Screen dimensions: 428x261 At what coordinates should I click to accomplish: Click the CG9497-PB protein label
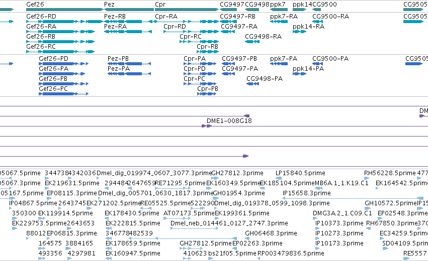pyautogui.click(x=239, y=59)
